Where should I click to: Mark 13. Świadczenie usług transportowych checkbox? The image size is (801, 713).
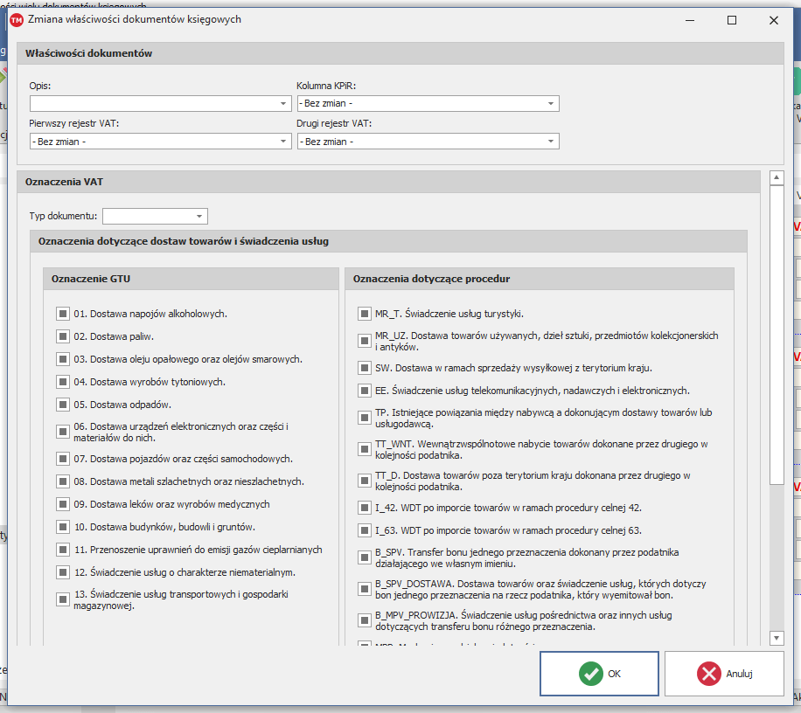pyautogui.click(x=63, y=599)
